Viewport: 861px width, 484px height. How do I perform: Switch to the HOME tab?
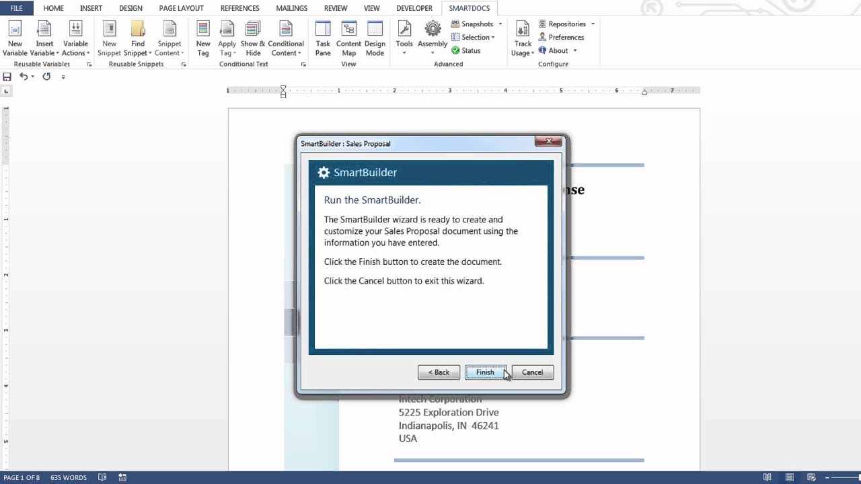tap(53, 8)
